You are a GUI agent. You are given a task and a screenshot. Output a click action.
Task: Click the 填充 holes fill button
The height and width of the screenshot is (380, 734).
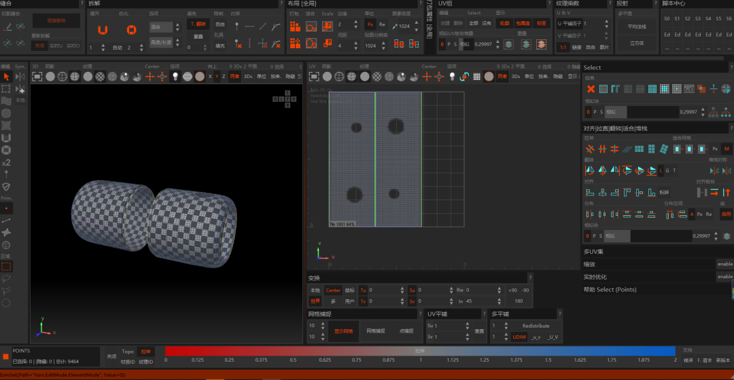coord(220,46)
